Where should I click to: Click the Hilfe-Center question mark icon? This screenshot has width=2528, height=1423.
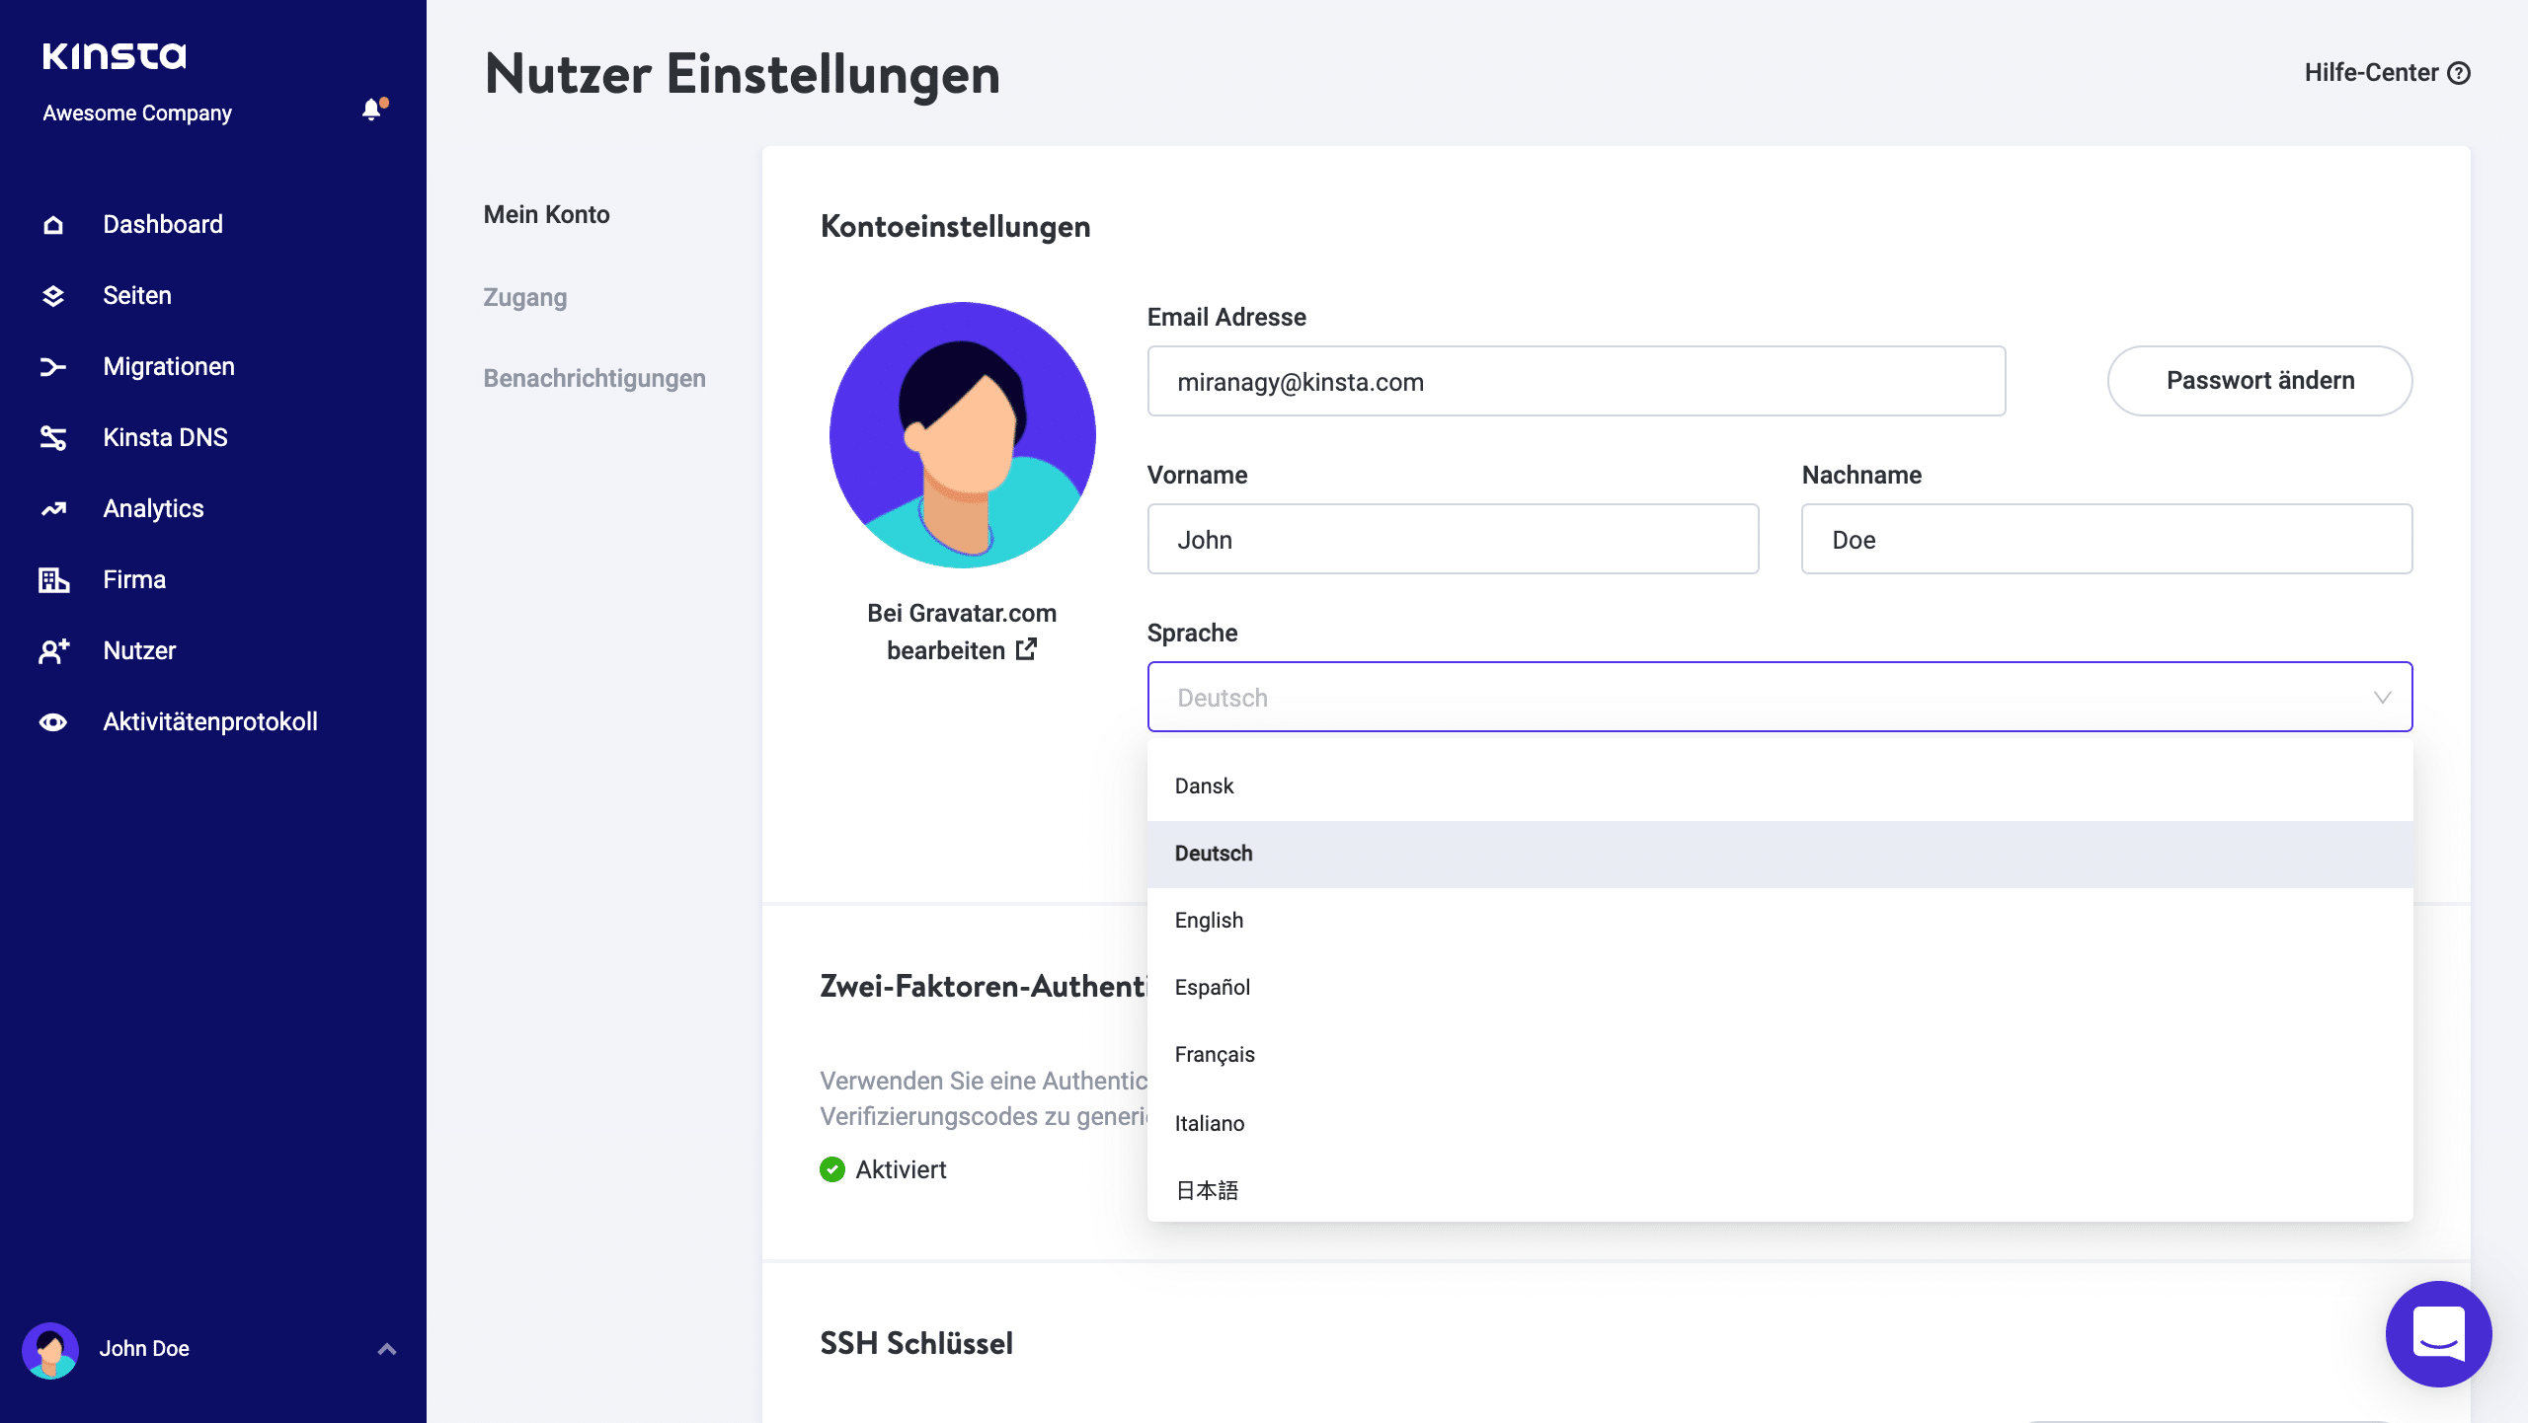[x=2460, y=72]
